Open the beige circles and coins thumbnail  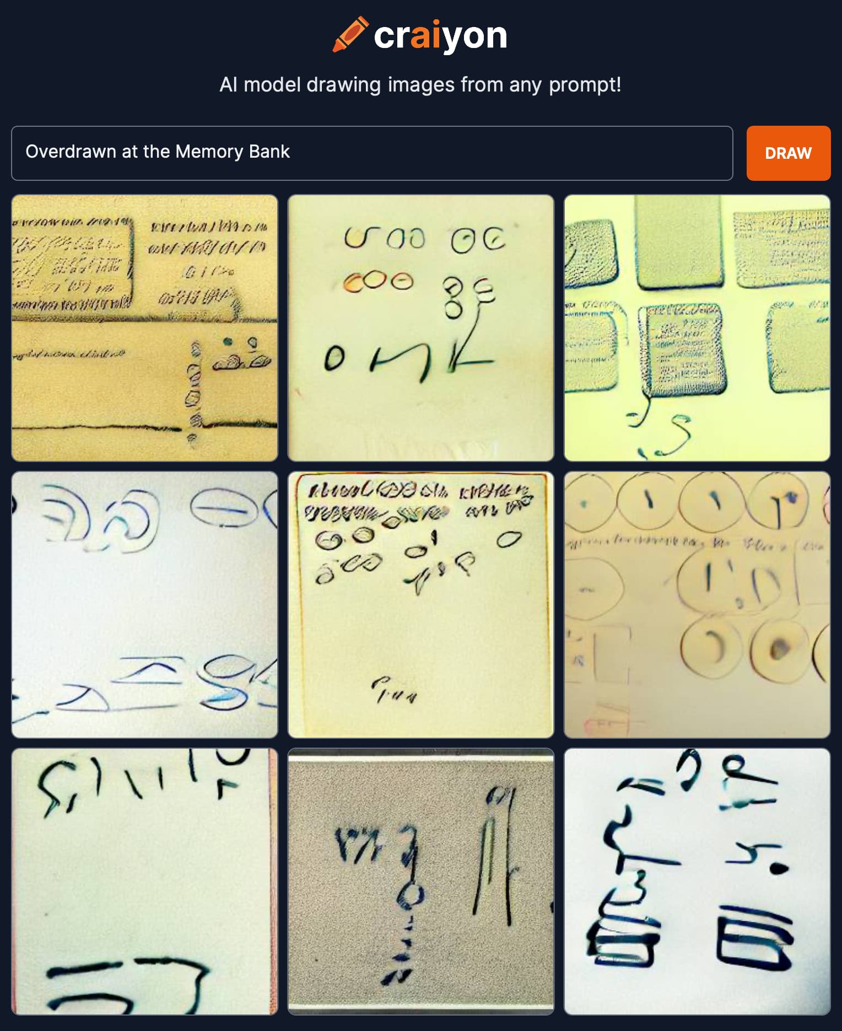click(x=697, y=605)
